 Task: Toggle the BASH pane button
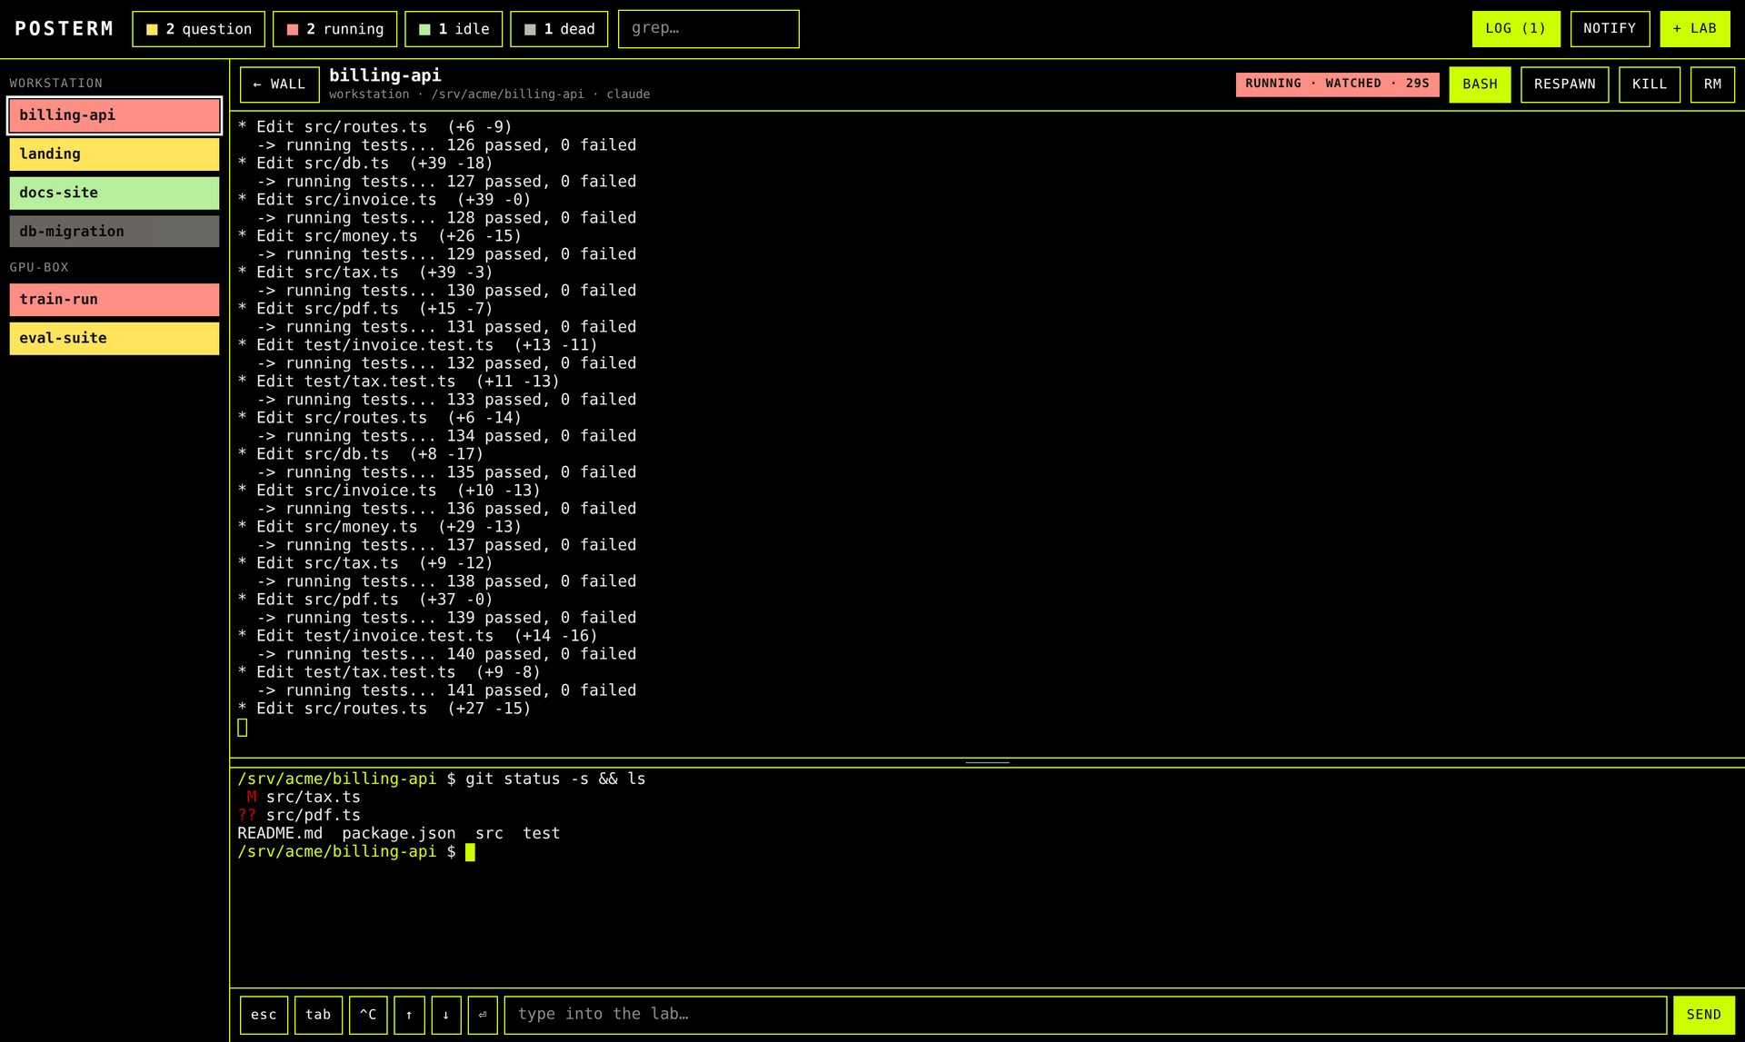click(x=1480, y=84)
